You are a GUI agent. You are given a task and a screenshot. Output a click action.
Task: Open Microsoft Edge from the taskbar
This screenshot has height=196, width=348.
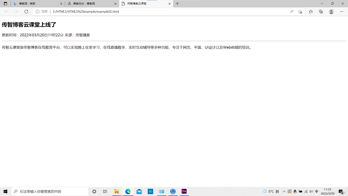tap(128, 191)
